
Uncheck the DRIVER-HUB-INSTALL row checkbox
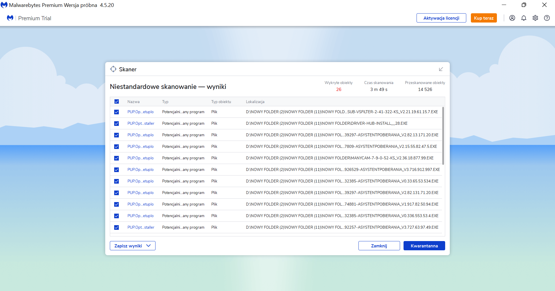pyautogui.click(x=116, y=124)
